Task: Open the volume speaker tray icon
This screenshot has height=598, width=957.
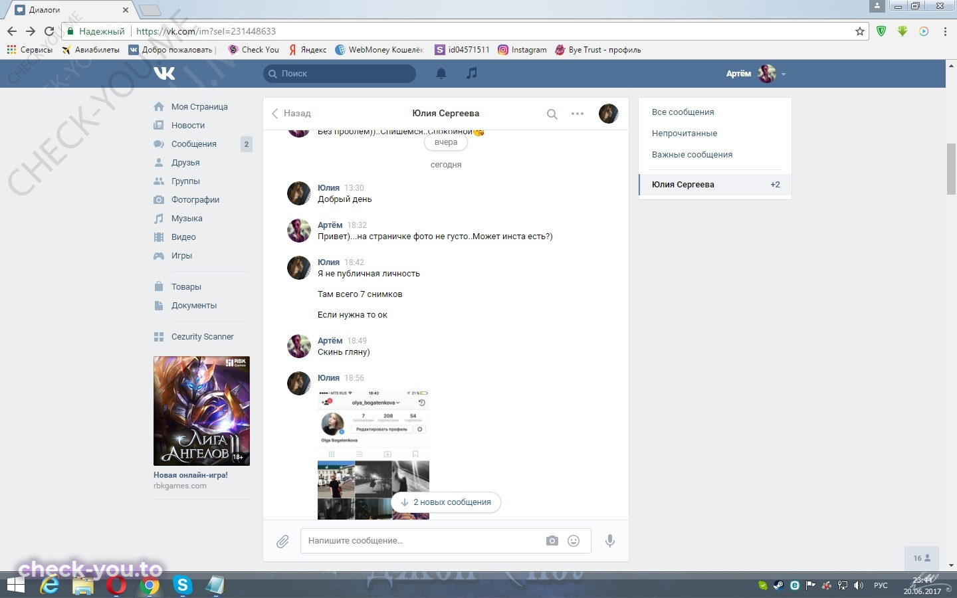Action: click(859, 585)
